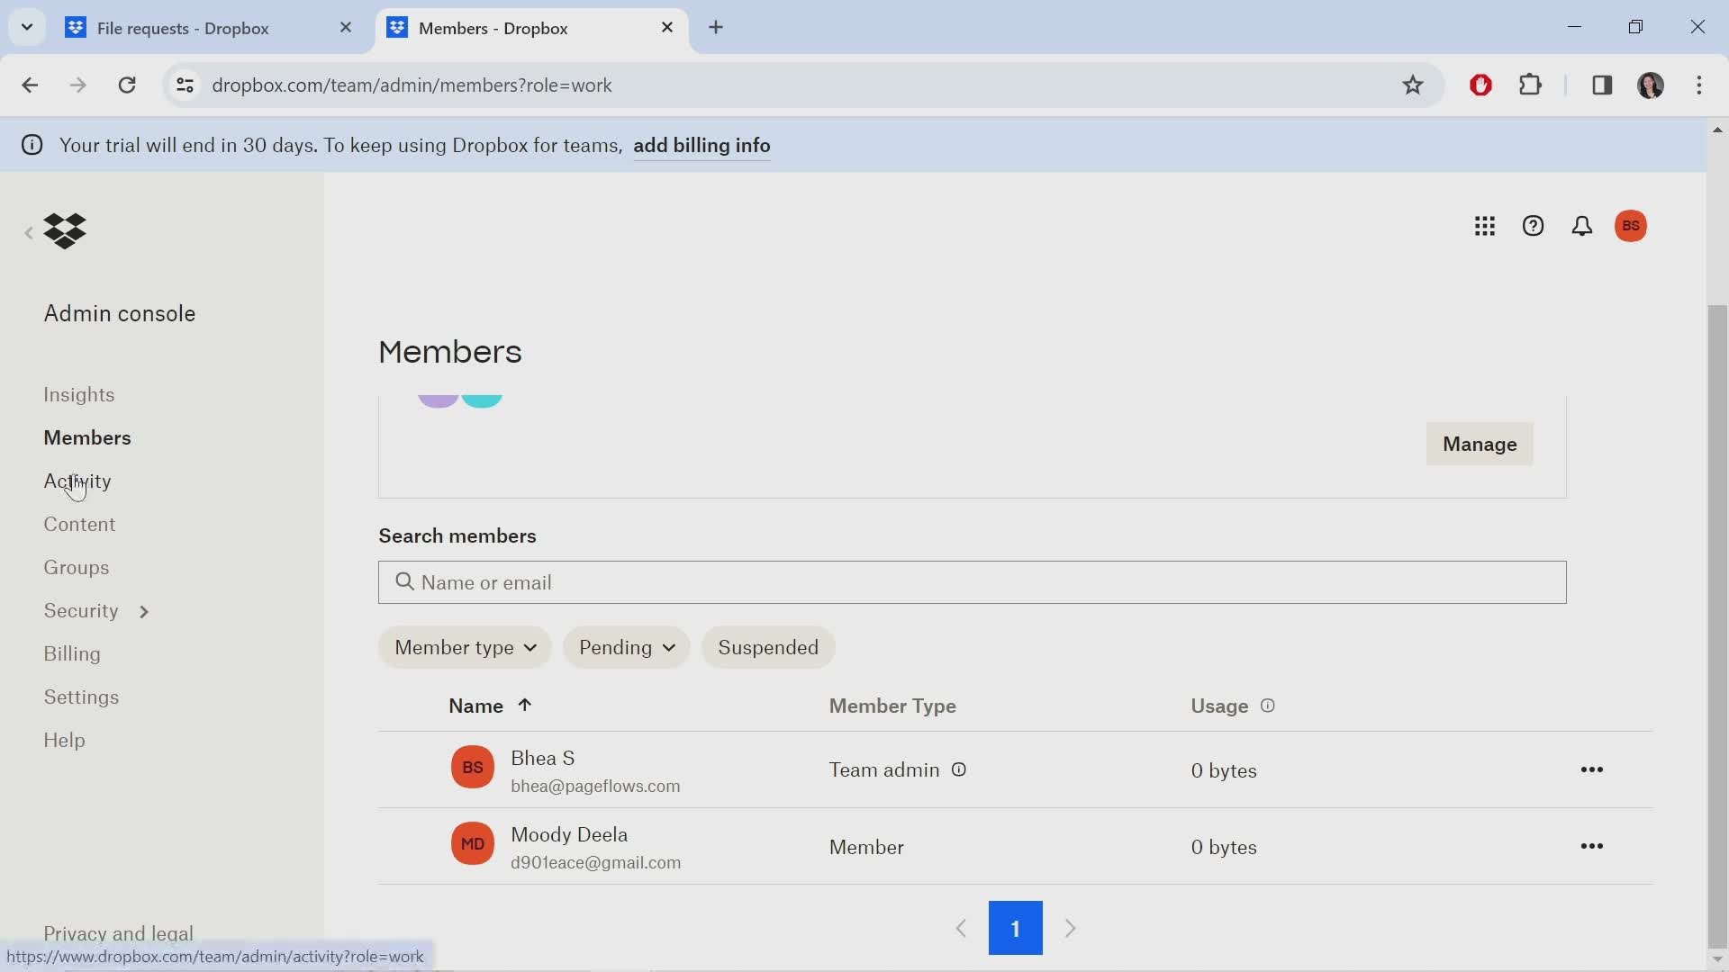The image size is (1729, 972).
Task: Click the MD avatar in Moody's row
Action: (x=473, y=844)
